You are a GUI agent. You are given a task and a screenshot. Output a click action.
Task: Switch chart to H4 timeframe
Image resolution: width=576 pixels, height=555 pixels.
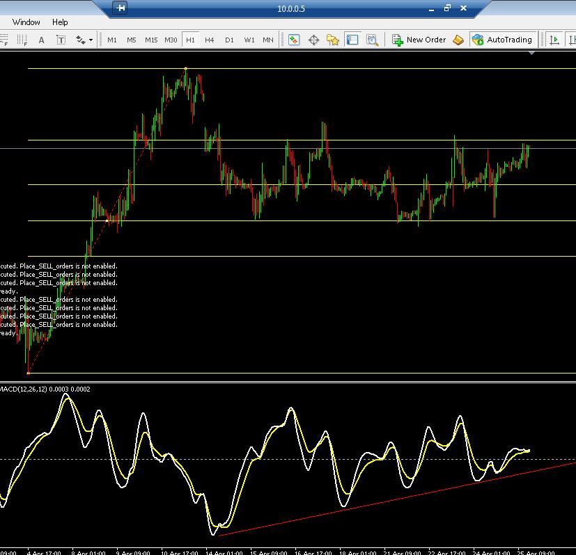[x=210, y=40]
